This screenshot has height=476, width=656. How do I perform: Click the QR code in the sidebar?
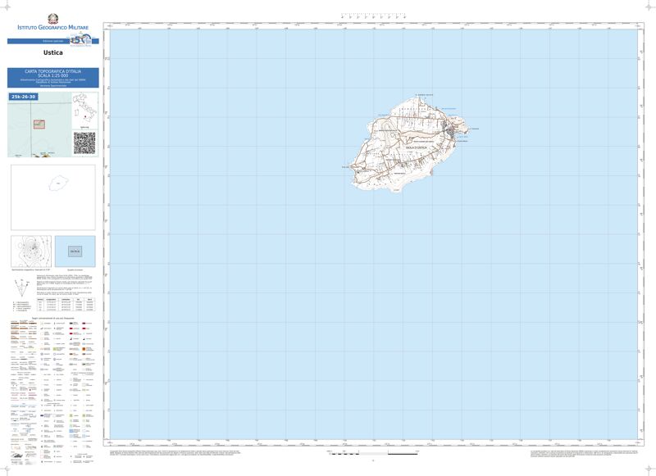[84, 142]
